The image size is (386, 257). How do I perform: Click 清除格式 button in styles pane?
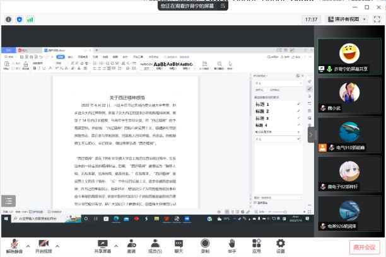pyautogui.click(x=274, y=90)
